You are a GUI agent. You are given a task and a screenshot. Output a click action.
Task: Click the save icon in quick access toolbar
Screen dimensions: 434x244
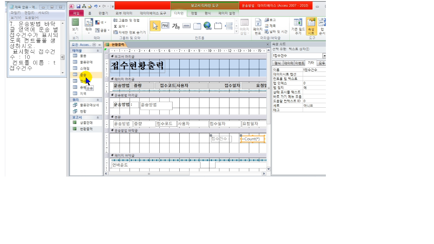78,6
